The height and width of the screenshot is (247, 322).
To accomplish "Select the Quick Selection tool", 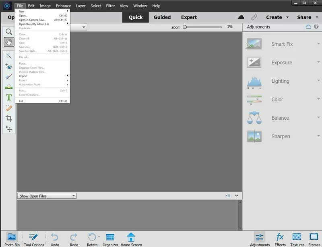I will (x=8, y=55).
